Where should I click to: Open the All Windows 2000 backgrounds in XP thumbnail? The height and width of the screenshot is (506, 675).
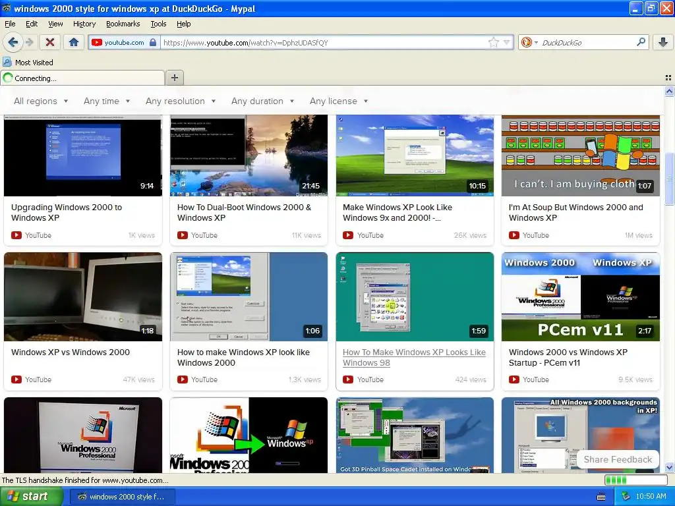(x=580, y=435)
